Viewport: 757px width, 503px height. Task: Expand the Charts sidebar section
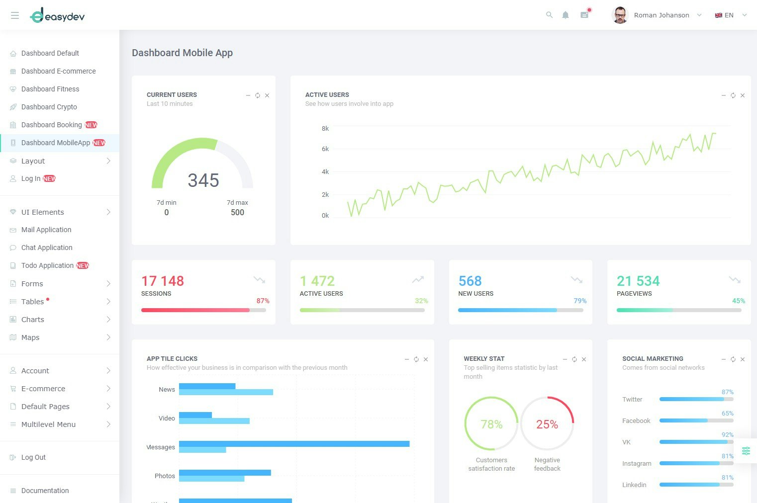point(60,320)
